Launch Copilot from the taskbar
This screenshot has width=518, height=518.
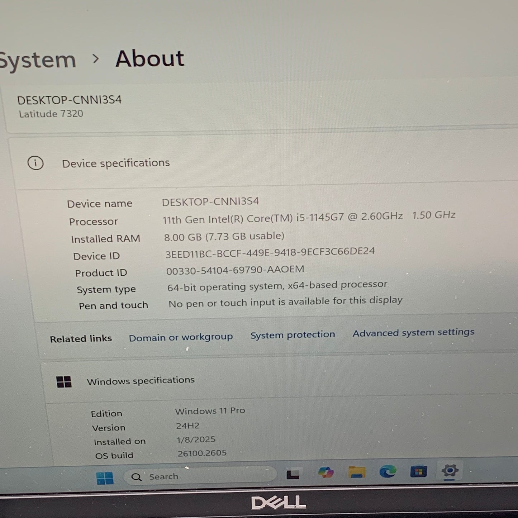[325, 472]
